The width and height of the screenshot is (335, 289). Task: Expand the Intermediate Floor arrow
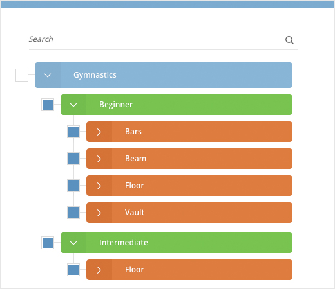pos(99,270)
